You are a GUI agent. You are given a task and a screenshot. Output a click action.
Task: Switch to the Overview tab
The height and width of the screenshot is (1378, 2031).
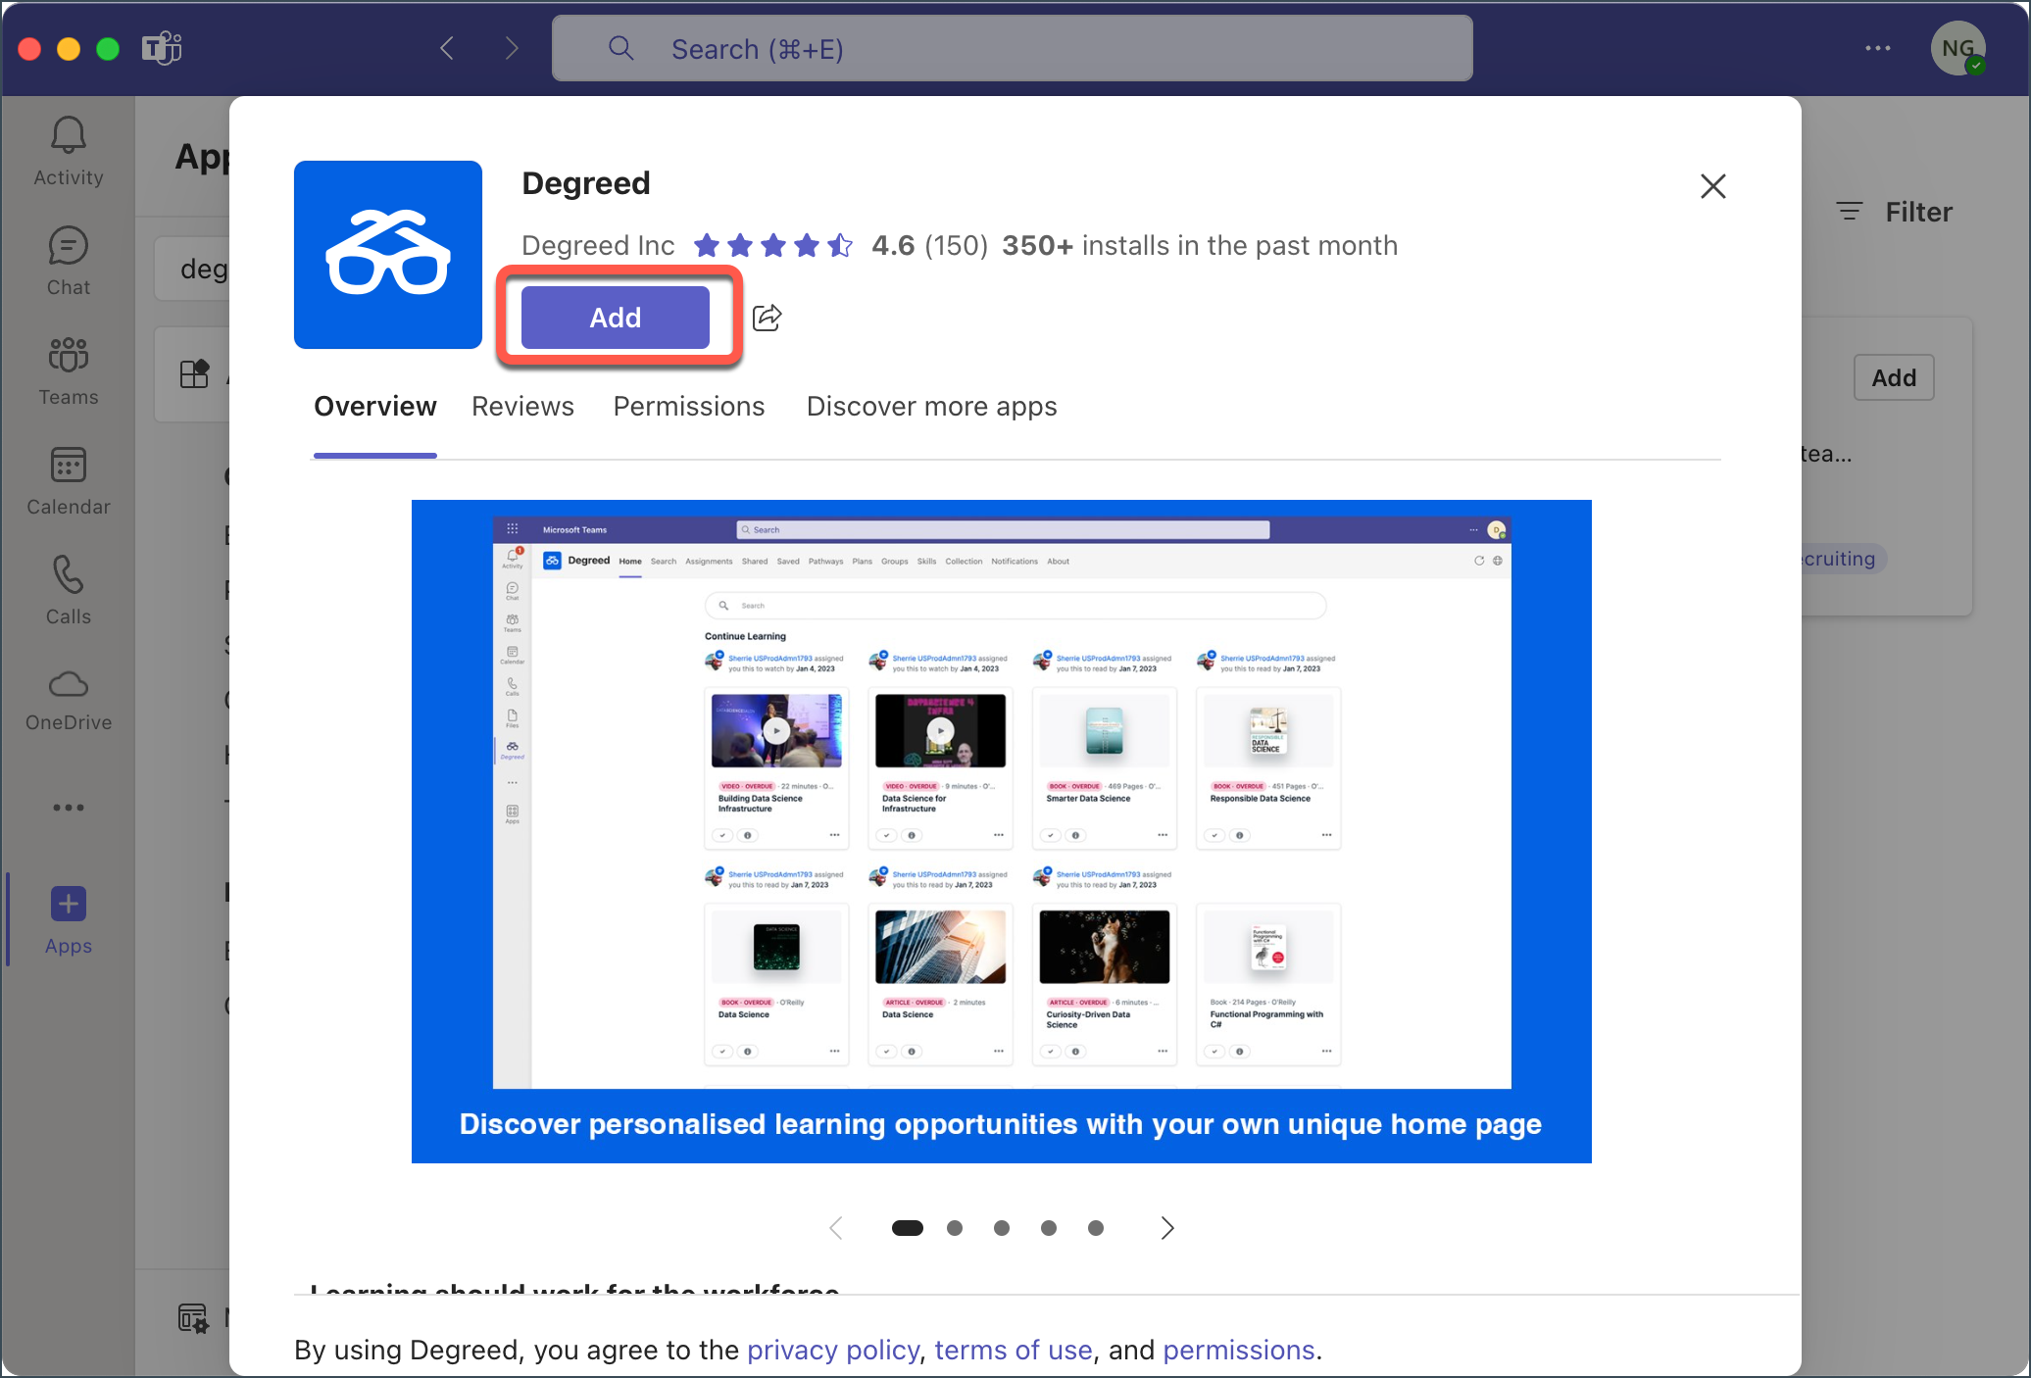pyautogui.click(x=375, y=407)
